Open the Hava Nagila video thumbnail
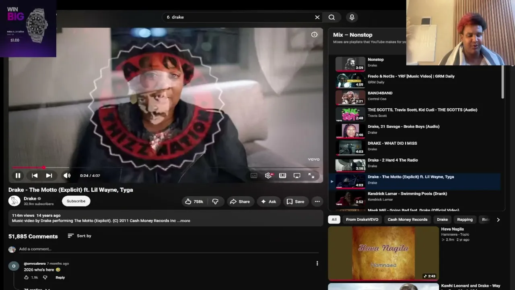 pos(383,253)
